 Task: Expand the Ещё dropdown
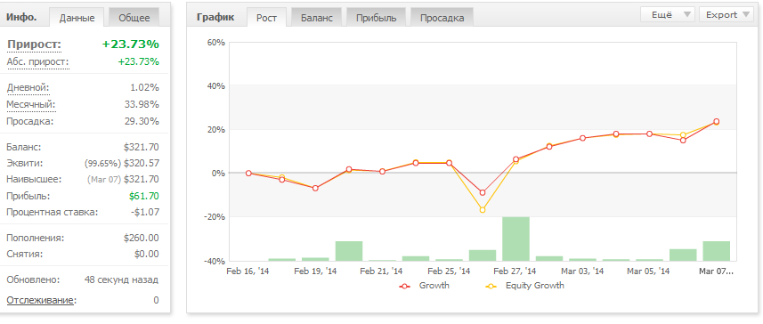[x=668, y=14]
